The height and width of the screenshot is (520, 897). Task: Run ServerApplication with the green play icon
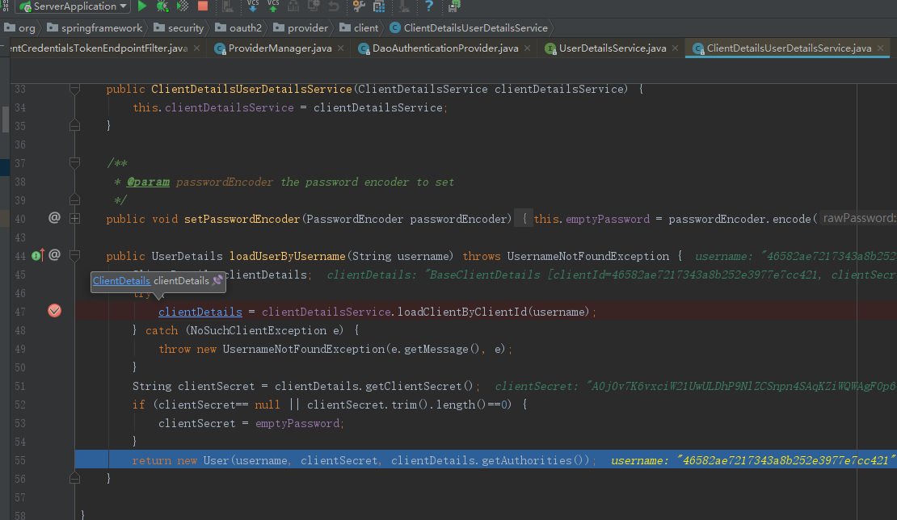click(x=142, y=6)
